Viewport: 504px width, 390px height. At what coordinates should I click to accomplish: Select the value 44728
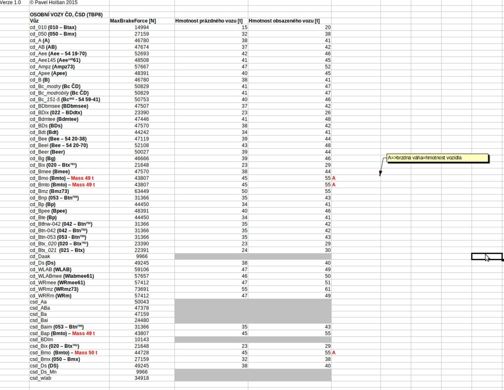[142, 353]
